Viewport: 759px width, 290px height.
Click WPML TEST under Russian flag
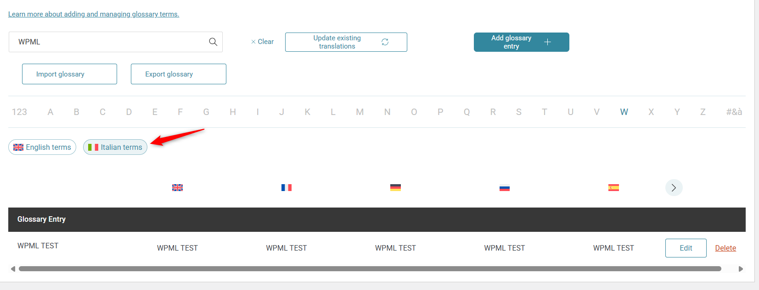505,248
